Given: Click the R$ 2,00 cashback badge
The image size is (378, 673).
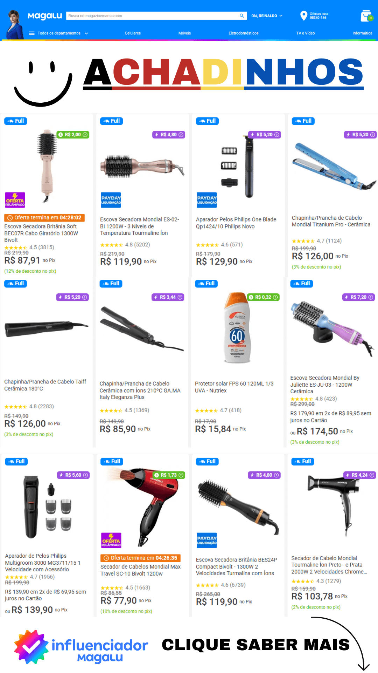Looking at the screenshot, I should (x=73, y=135).
